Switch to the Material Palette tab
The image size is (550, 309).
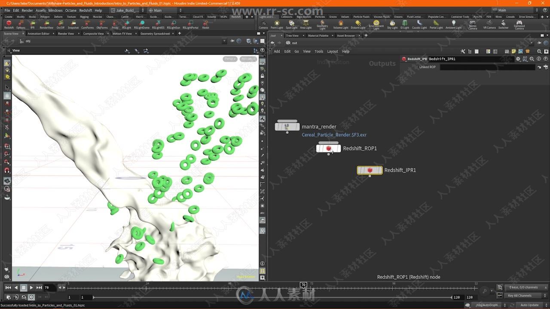[318, 36]
